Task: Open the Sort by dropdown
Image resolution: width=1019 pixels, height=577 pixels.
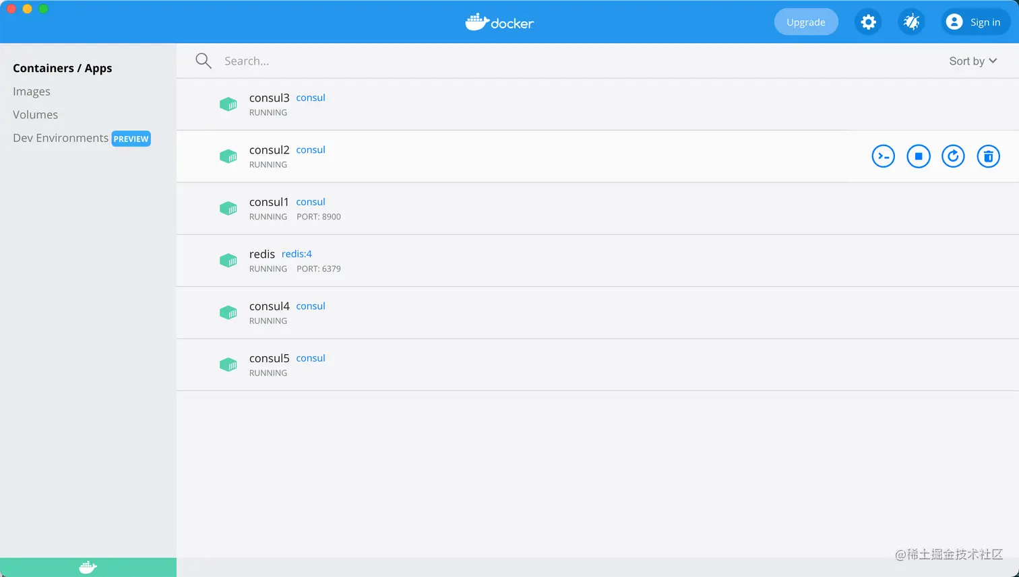Action: pos(972,61)
